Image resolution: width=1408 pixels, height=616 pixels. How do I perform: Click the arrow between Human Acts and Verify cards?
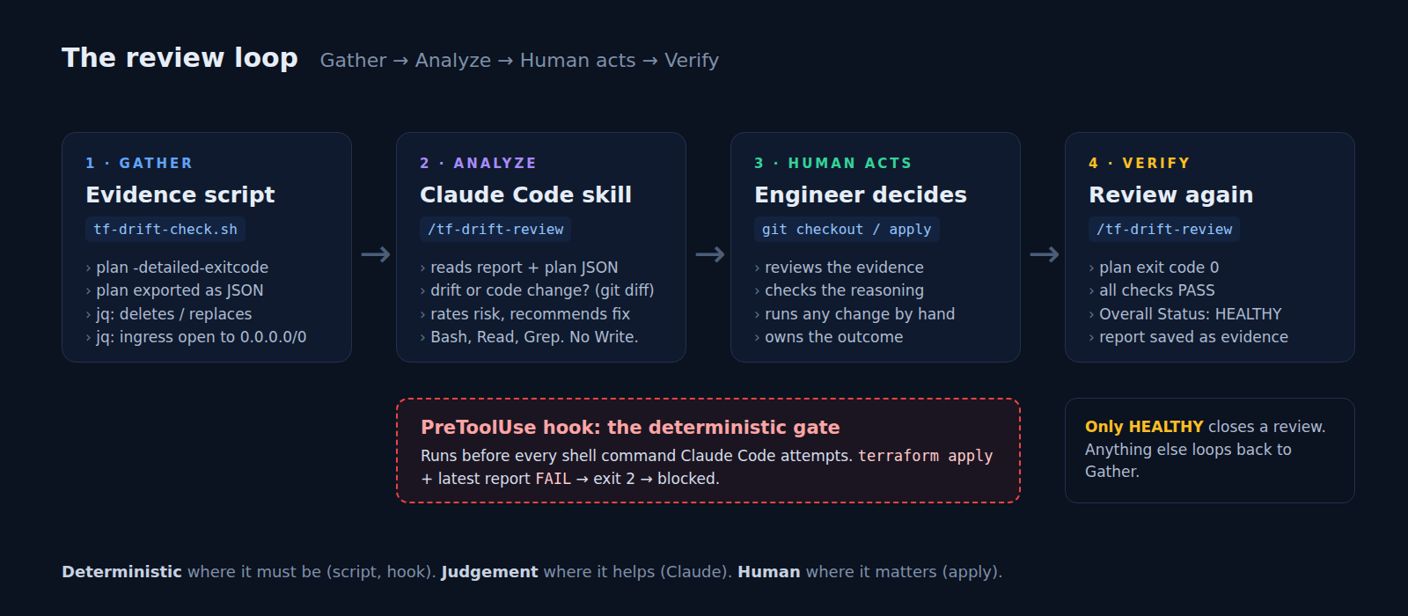click(1044, 254)
